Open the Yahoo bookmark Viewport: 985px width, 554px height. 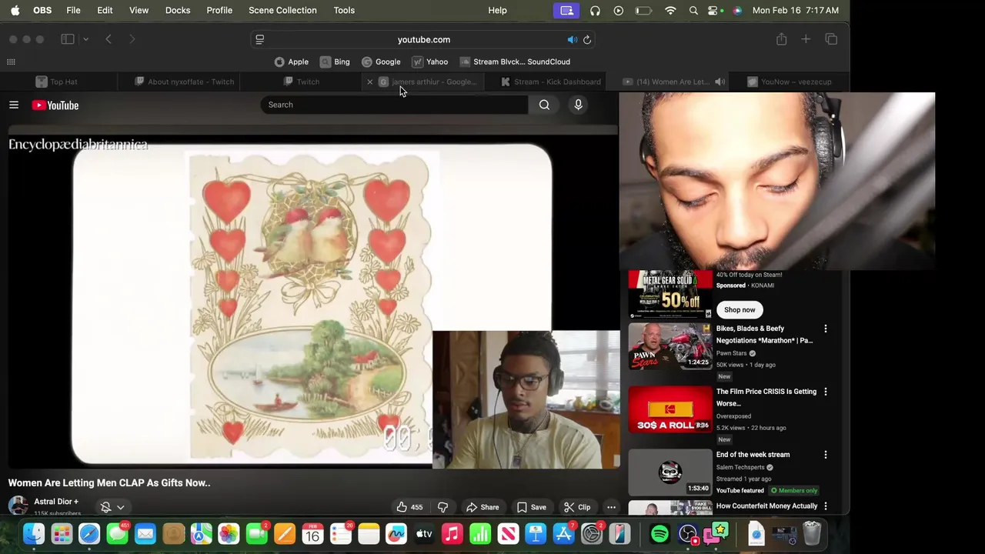429,62
